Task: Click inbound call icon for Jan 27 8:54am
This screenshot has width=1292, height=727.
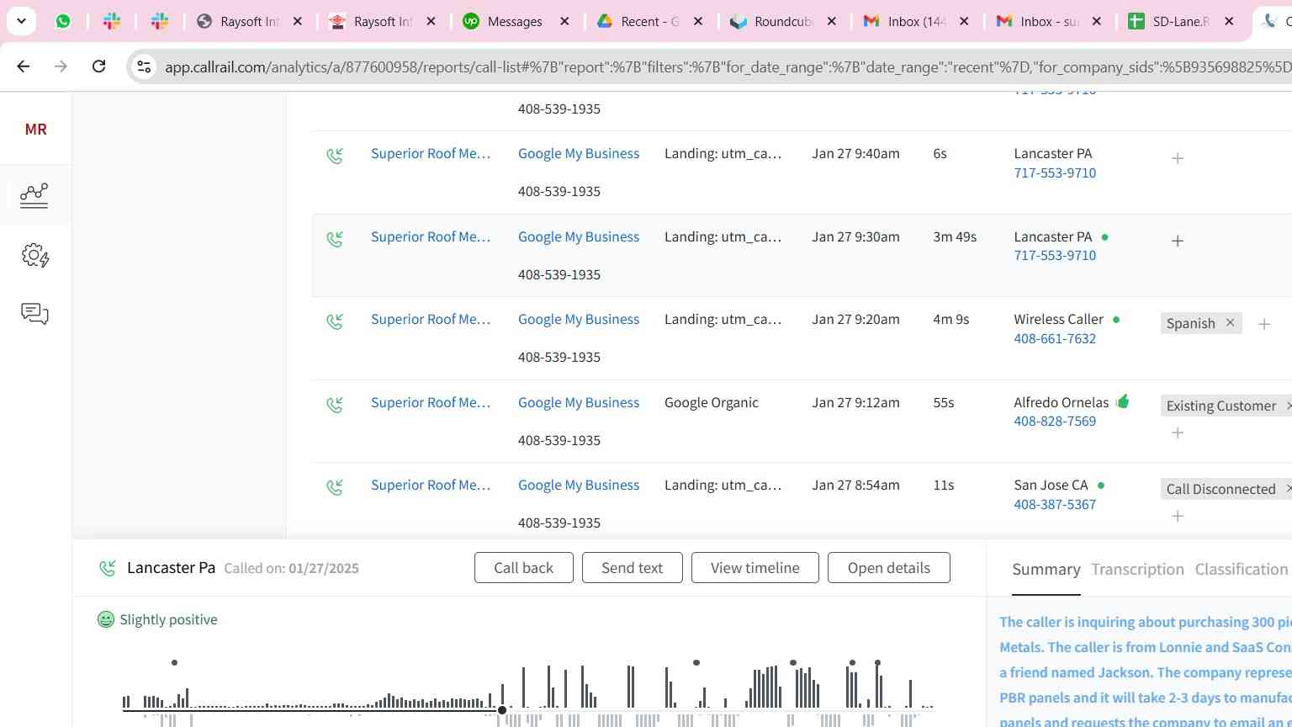Action: 335,487
